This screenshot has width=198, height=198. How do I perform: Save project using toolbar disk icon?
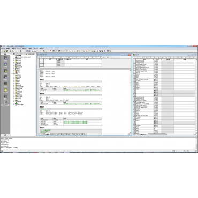tap(7, 51)
